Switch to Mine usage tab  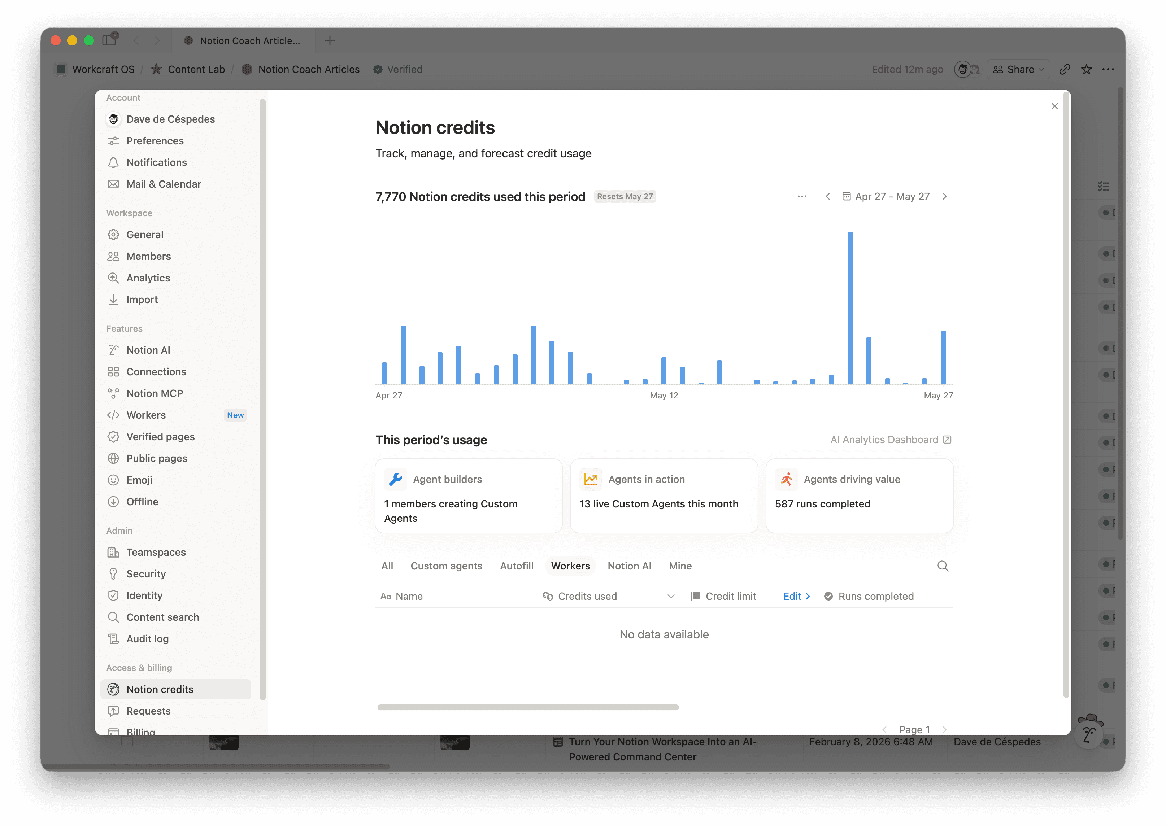680,566
